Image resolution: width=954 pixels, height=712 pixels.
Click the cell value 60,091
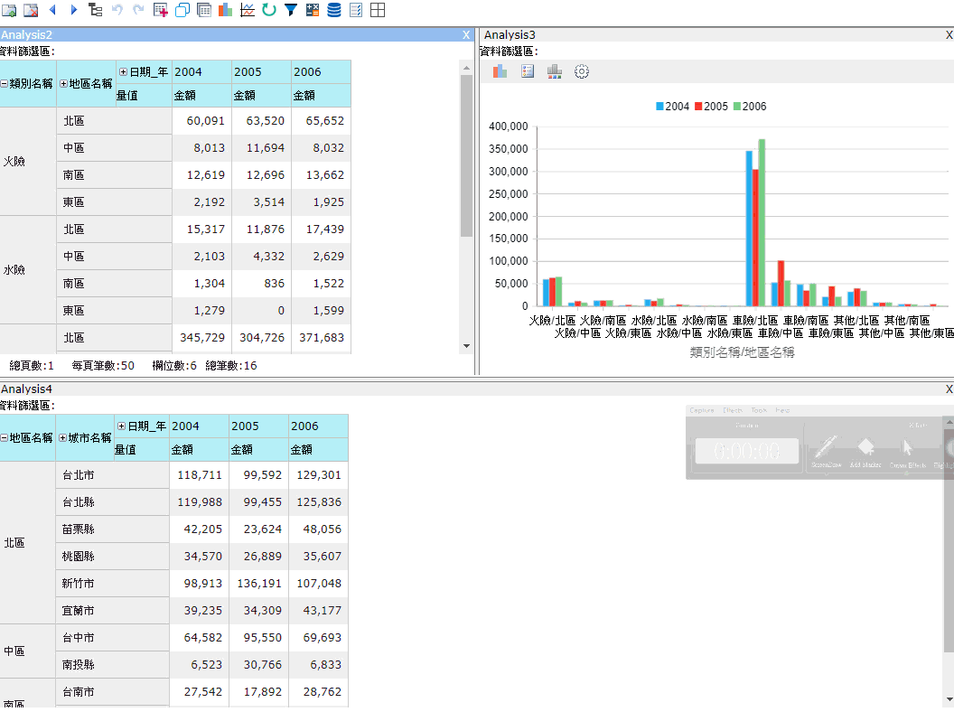tap(205, 120)
